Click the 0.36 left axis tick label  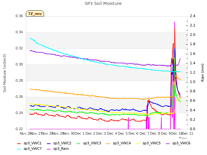(x=19, y=16)
